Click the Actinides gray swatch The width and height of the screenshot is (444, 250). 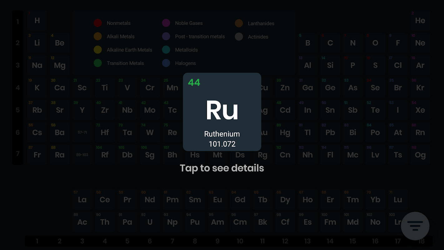click(x=239, y=37)
